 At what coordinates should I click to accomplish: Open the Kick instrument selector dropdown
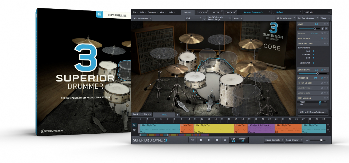[x=193, y=18]
